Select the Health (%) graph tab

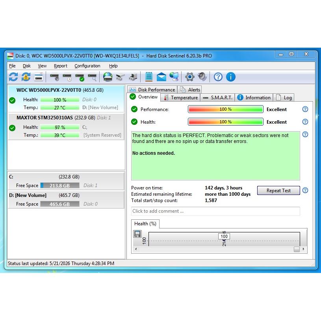coord(145,224)
